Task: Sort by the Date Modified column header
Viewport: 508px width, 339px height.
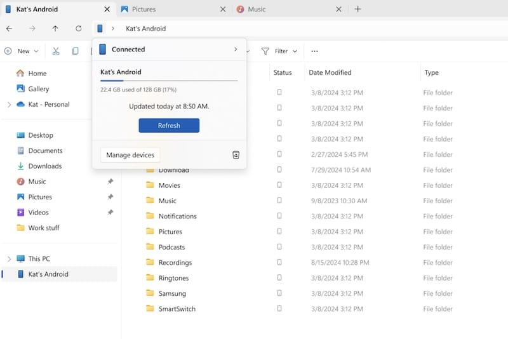Action: point(330,72)
